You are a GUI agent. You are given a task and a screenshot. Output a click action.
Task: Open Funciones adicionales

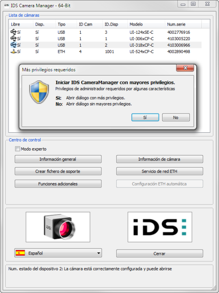[58, 184]
